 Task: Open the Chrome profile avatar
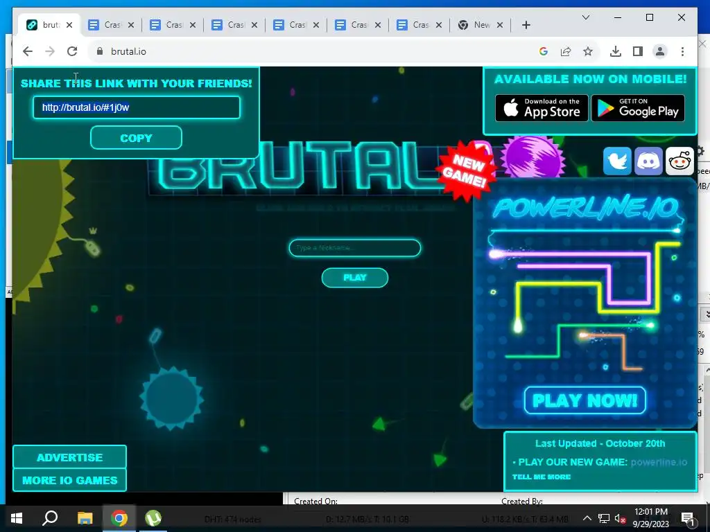click(x=660, y=51)
